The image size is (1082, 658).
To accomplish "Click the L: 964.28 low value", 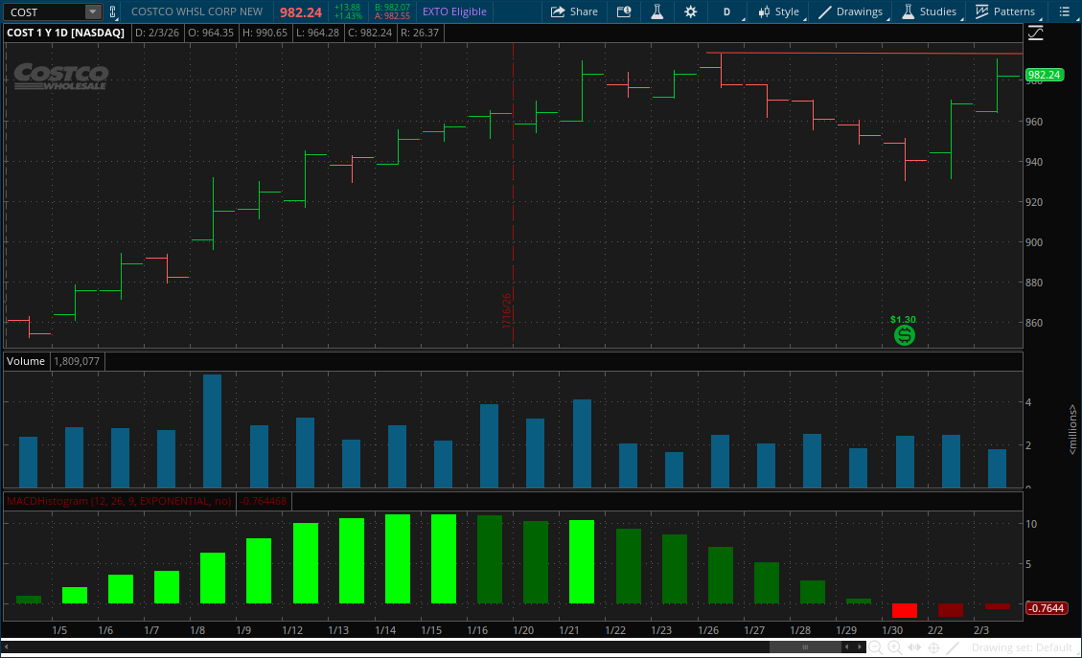I will pyautogui.click(x=317, y=33).
